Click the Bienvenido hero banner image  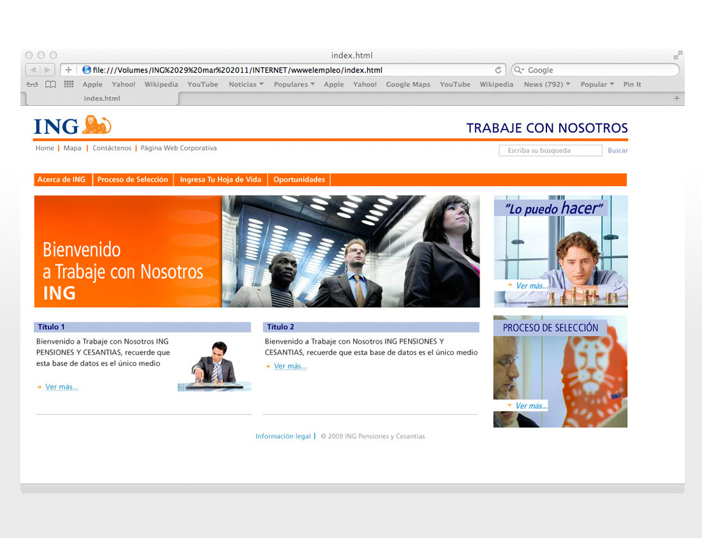pyautogui.click(x=257, y=251)
